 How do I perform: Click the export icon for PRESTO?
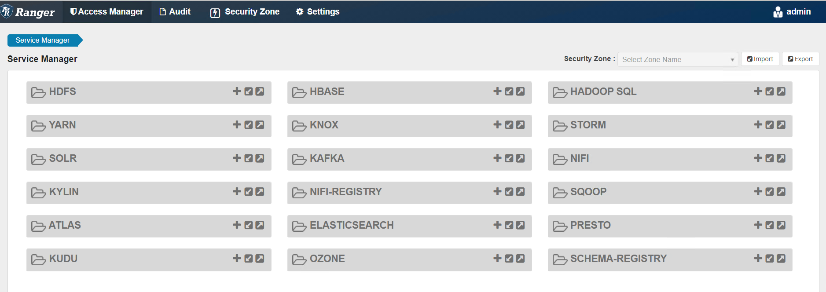[781, 225]
